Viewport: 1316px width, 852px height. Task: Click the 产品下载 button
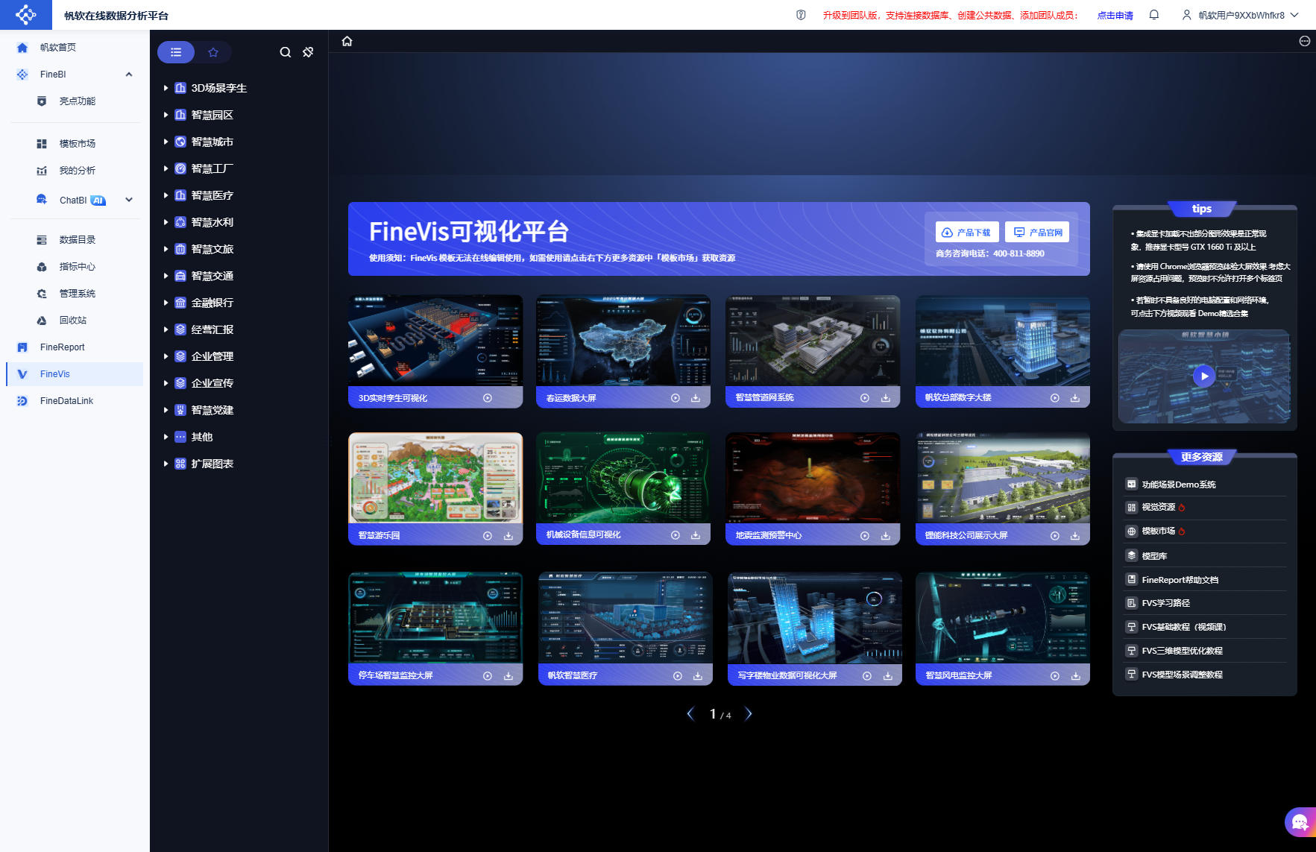[966, 233]
